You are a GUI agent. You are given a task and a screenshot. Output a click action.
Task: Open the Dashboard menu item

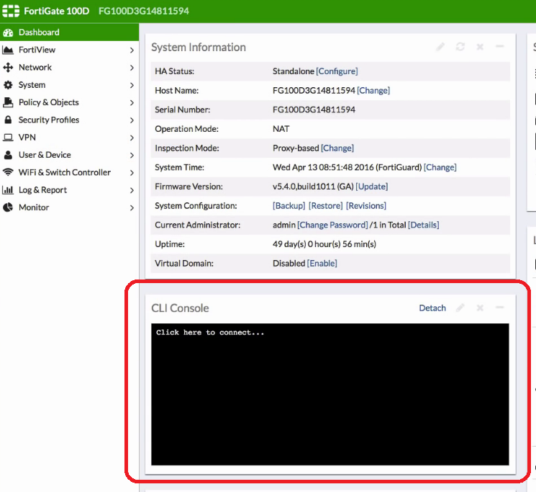click(69, 32)
